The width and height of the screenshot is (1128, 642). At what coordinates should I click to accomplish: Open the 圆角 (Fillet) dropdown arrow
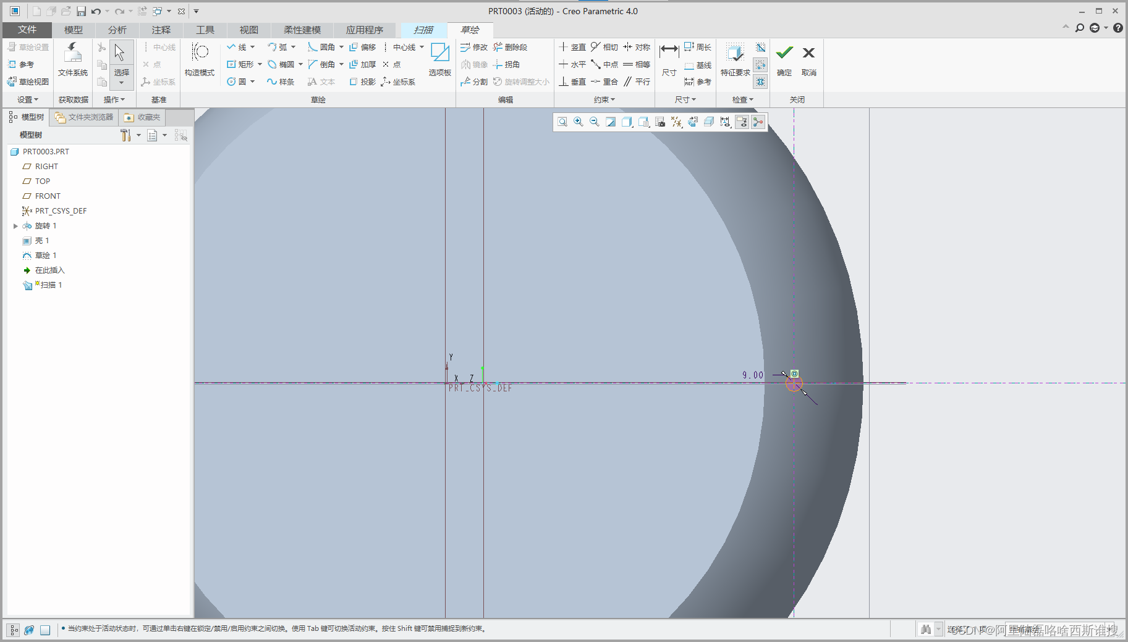[x=341, y=47]
